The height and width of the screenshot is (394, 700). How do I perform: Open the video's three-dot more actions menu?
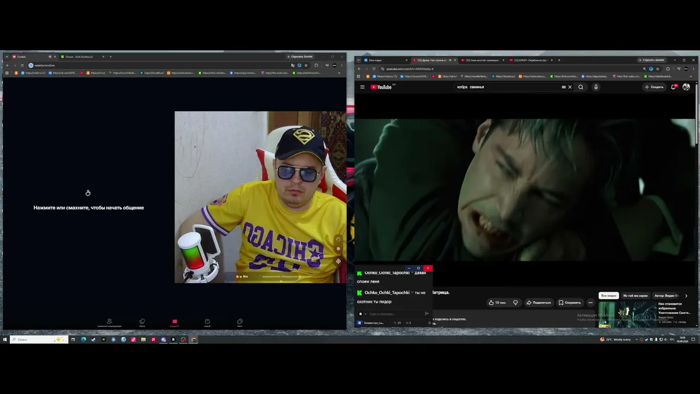pos(590,303)
